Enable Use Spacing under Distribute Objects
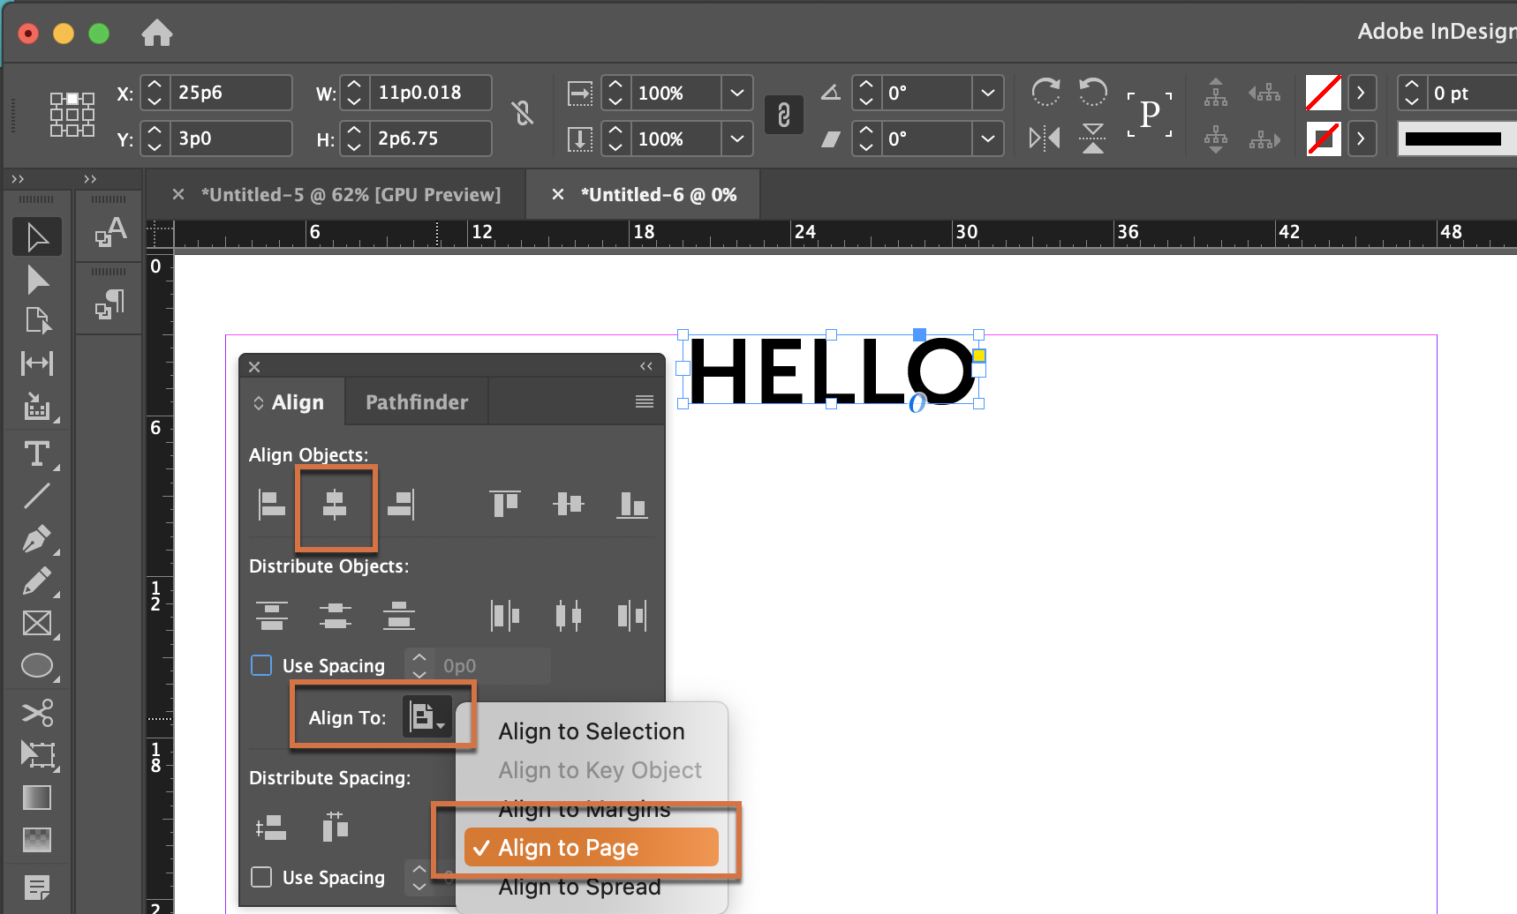The height and width of the screenshot is (914, 1517). (260, 665)
